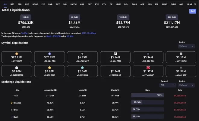The image size is (199, 121).
Task: Open the Exchange Liquidations Period dropdown
Action: (x=186, y=85)
